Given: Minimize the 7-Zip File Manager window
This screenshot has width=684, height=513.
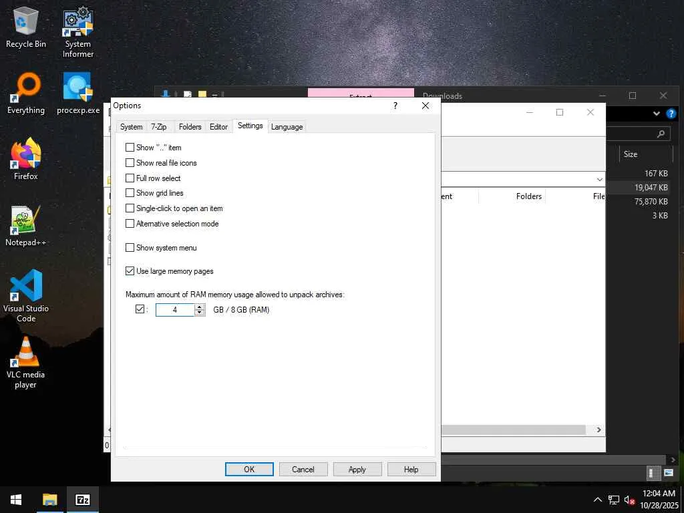Looking at the screenshot, I should [530, 112].
